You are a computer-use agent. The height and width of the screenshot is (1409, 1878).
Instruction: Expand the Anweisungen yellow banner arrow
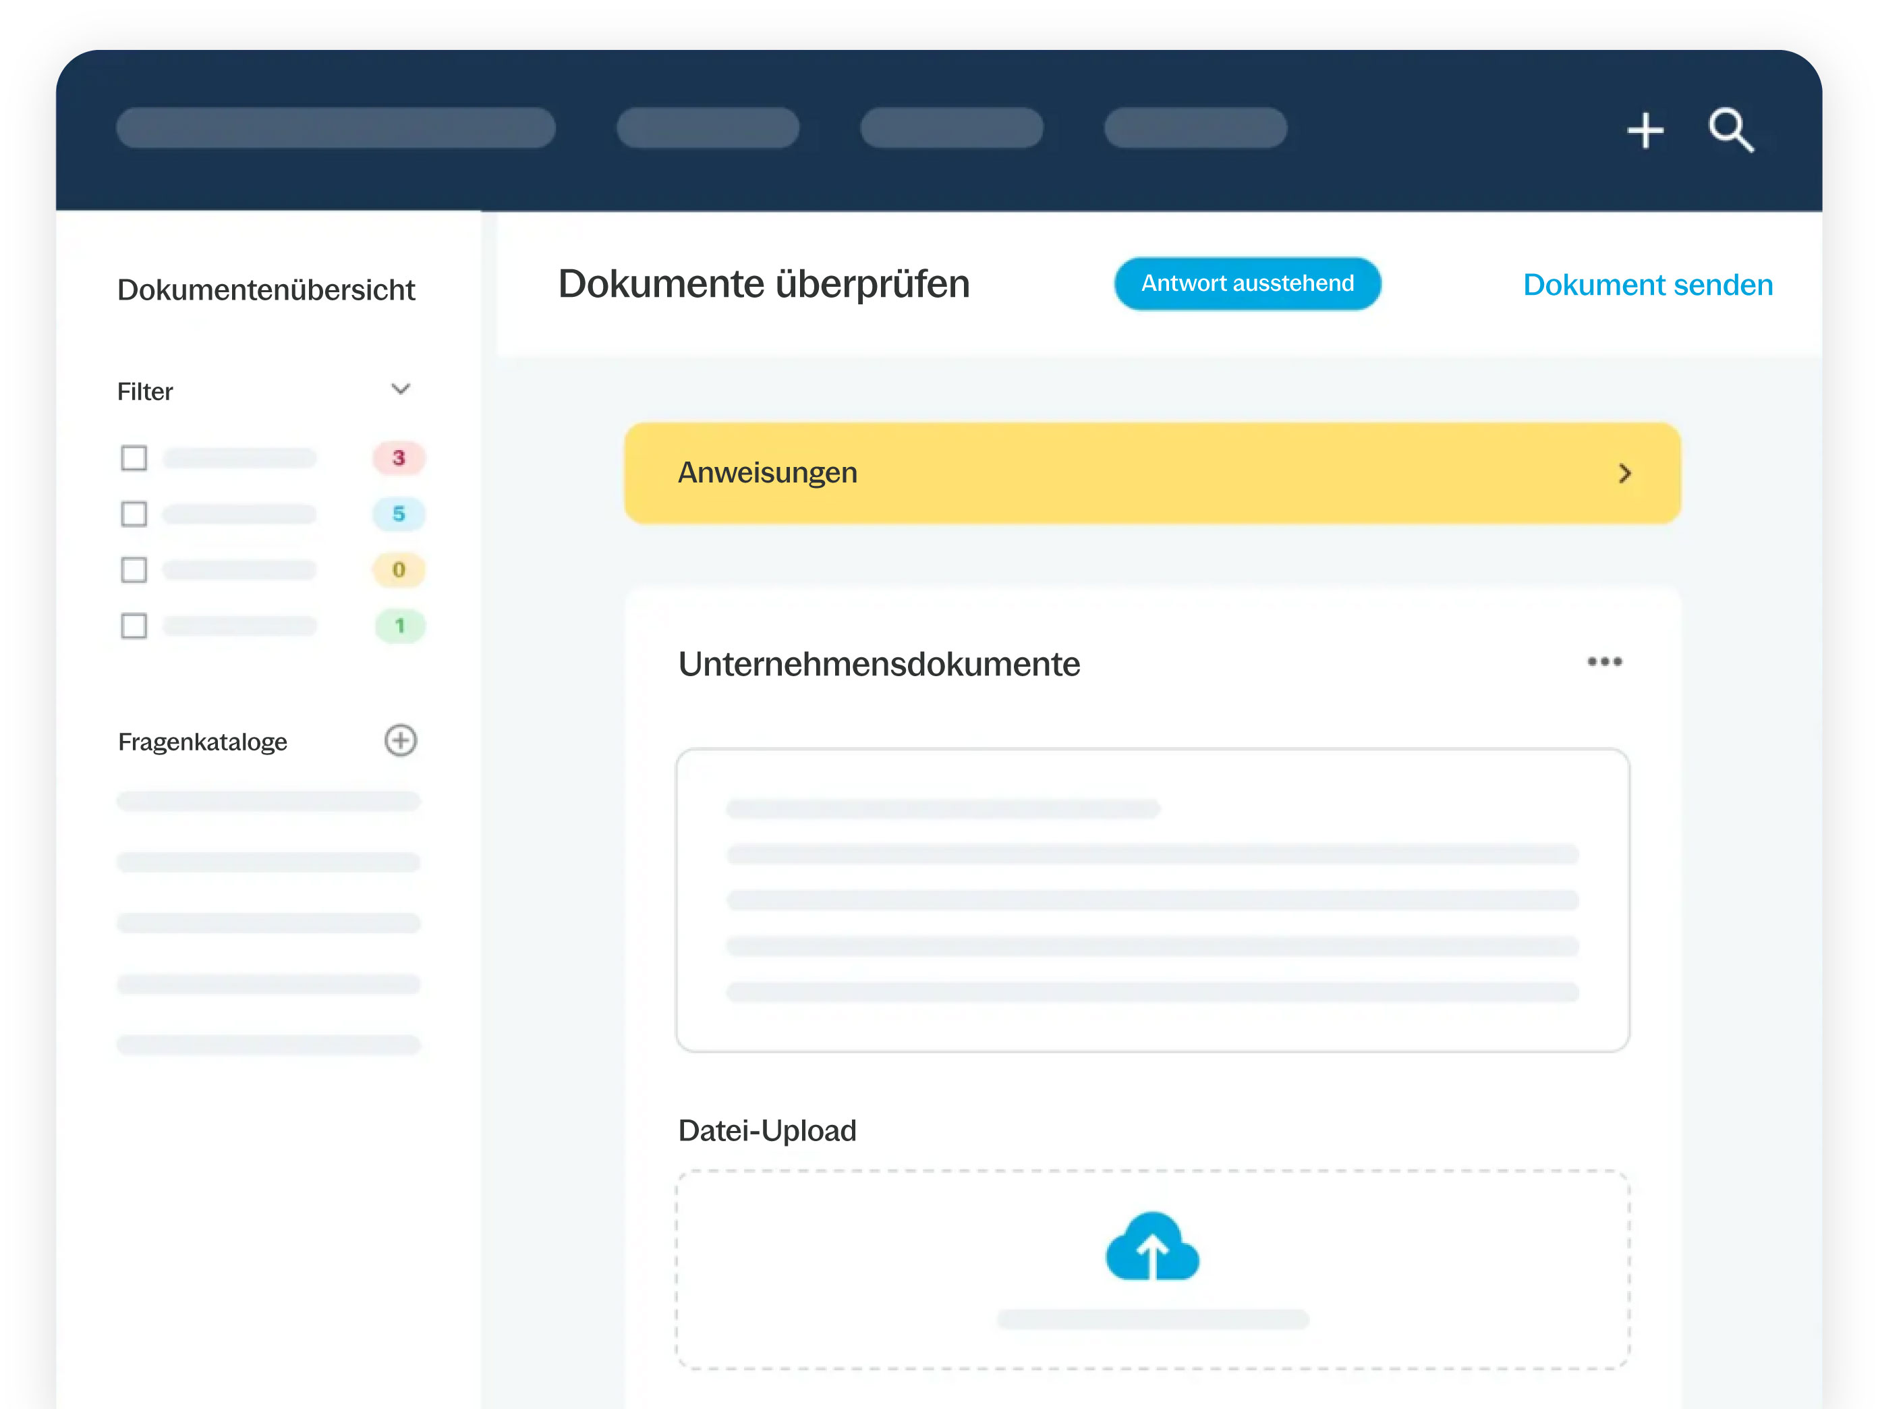[1624, 473]
